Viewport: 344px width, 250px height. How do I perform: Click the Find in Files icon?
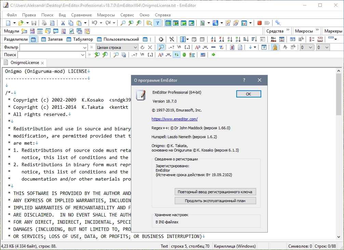[x=149, y=23]
